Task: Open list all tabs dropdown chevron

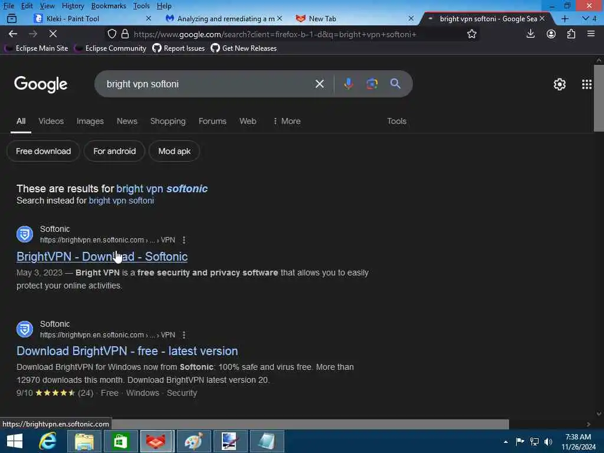Action: [585, 18]
